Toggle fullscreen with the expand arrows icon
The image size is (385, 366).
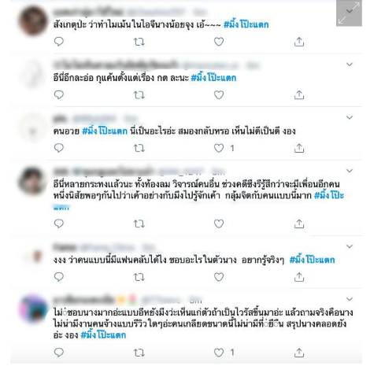[x=349, y=13]
